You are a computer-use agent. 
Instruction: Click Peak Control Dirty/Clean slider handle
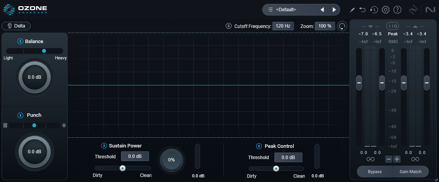click(x=276, y=168)
